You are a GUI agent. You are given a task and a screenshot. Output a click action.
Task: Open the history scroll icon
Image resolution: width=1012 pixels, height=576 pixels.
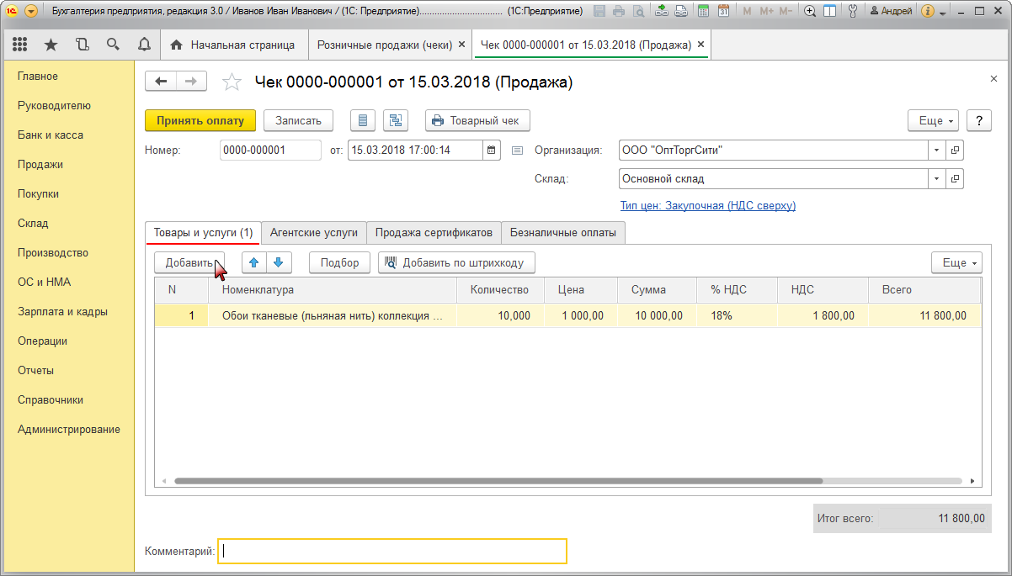pyautogui.click(x=82, y=45)
